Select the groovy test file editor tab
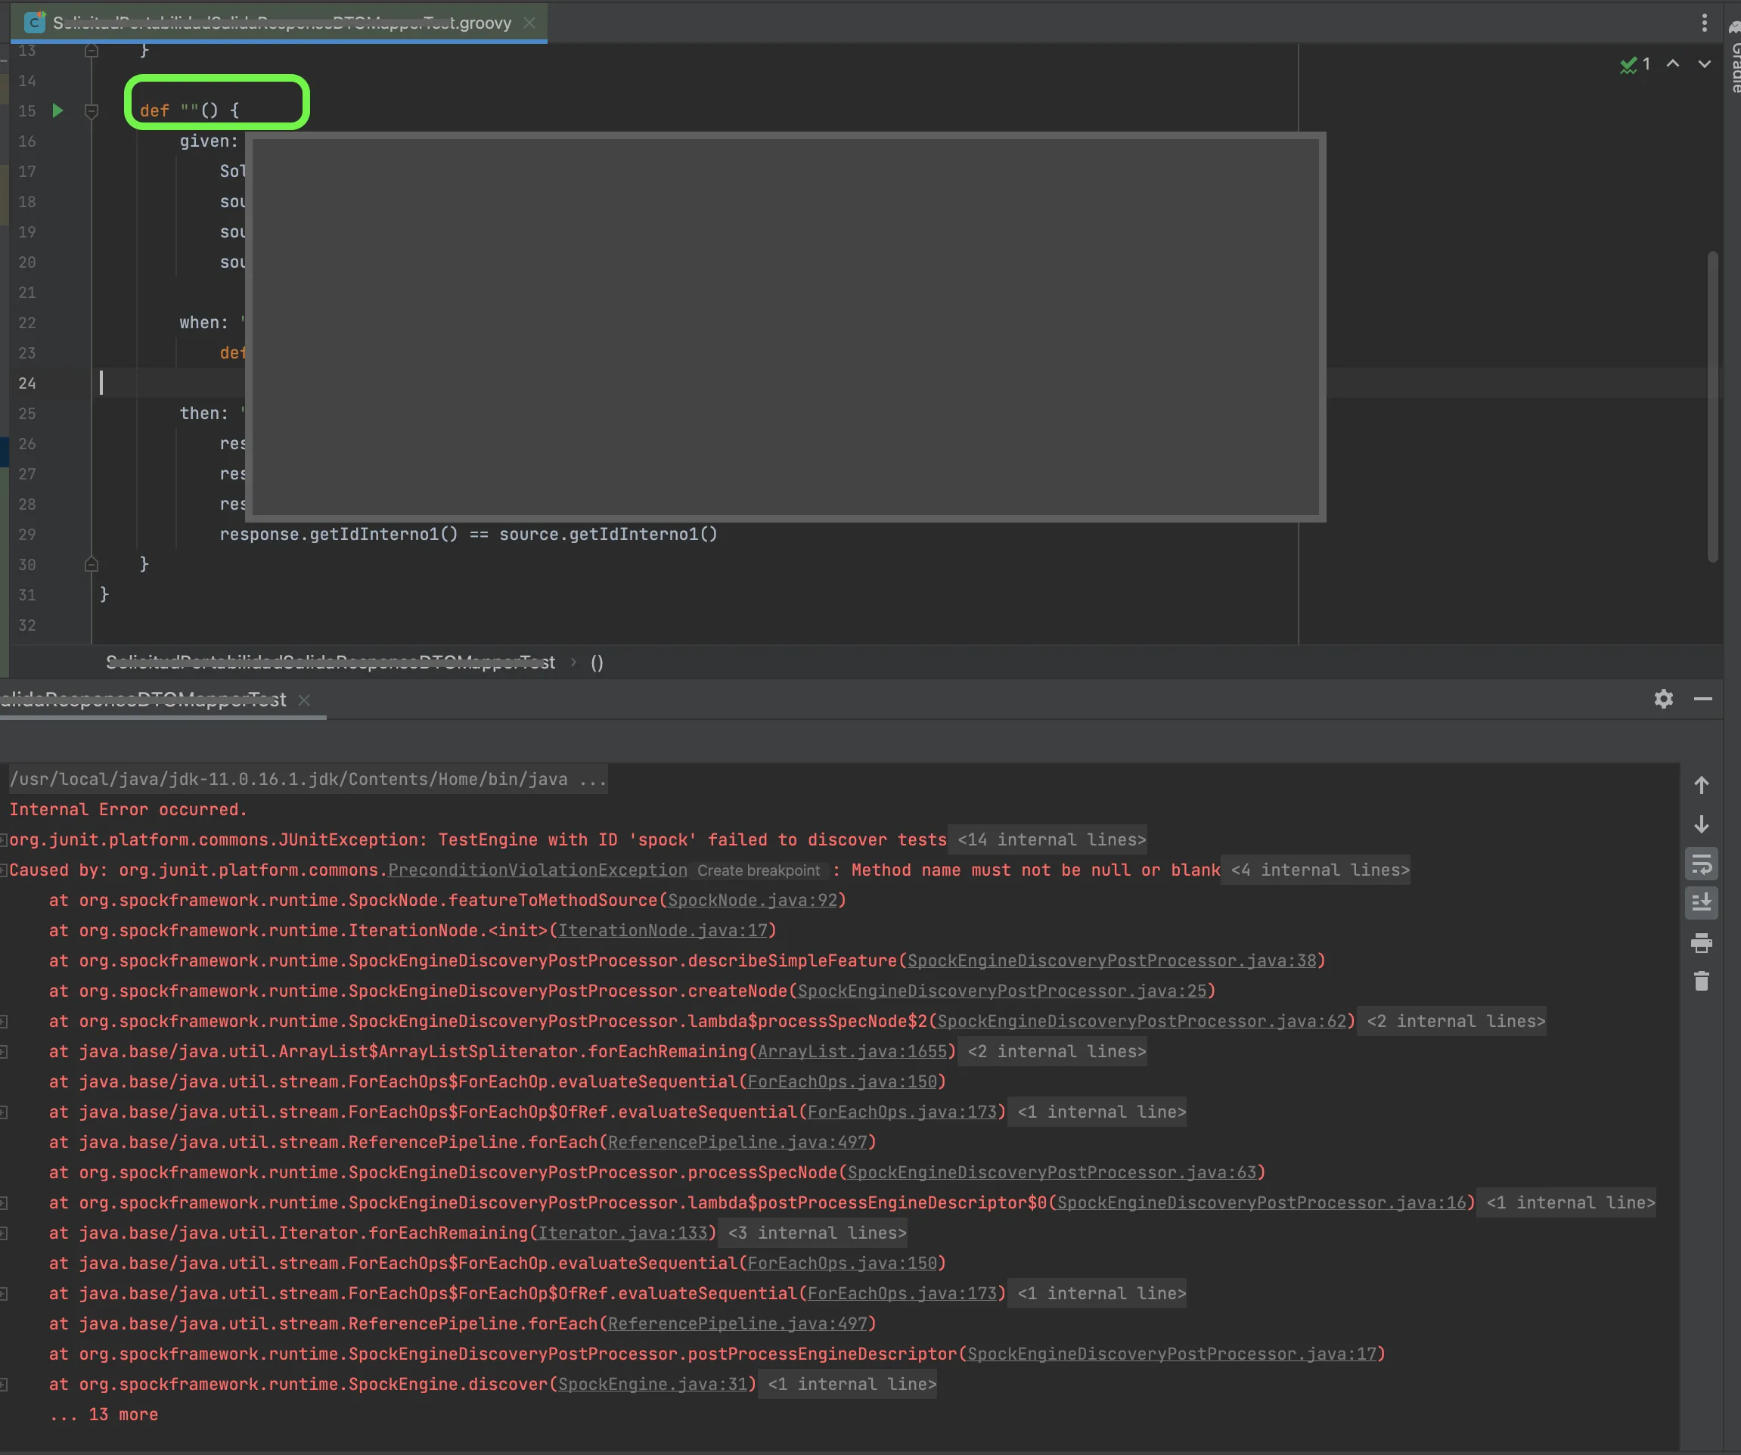This screenshot has width=1741, height=1455. point(282,23)
